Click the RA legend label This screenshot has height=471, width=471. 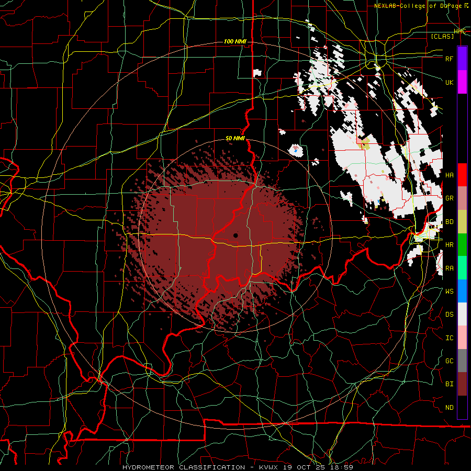click(450, 268)
